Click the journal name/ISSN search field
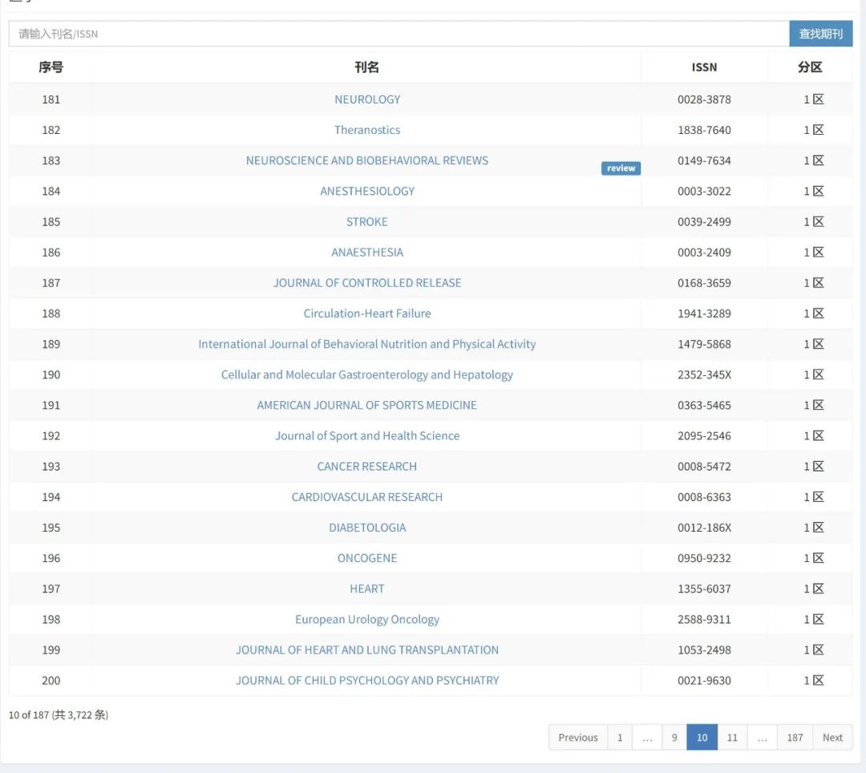This screenshot has width=866, height=773. click(x=399, y=34)
